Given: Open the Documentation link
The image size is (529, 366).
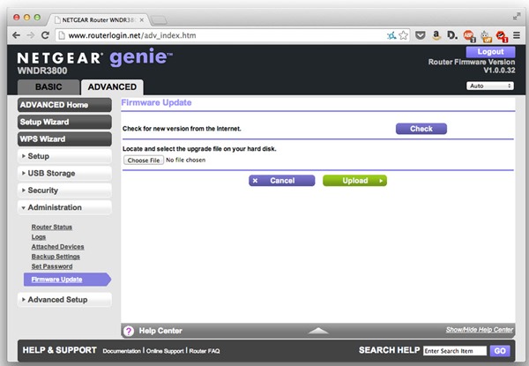Looking at the screenshot, I should (x=122, y=351).
